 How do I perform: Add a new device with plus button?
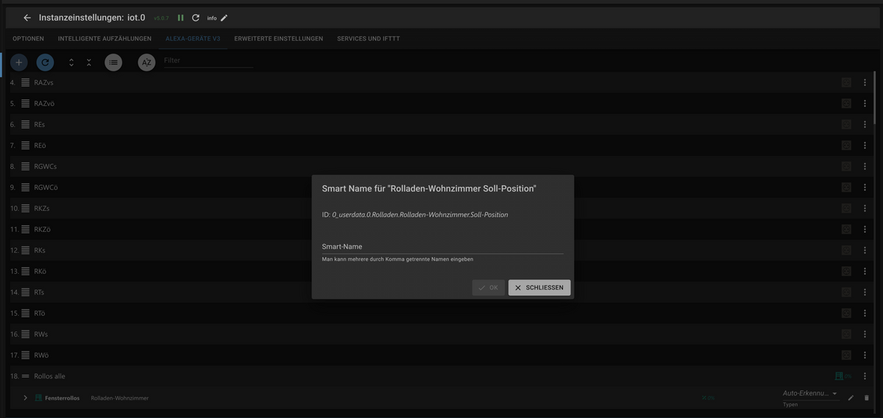tap(18, 62)
